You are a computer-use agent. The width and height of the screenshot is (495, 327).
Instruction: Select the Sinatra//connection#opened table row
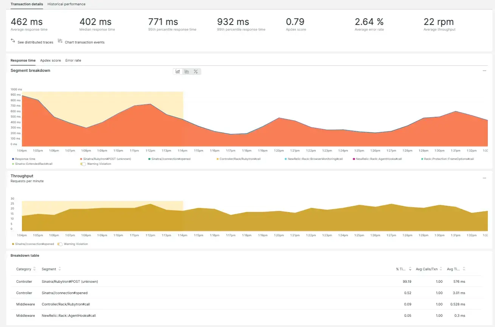coord(64,293)
